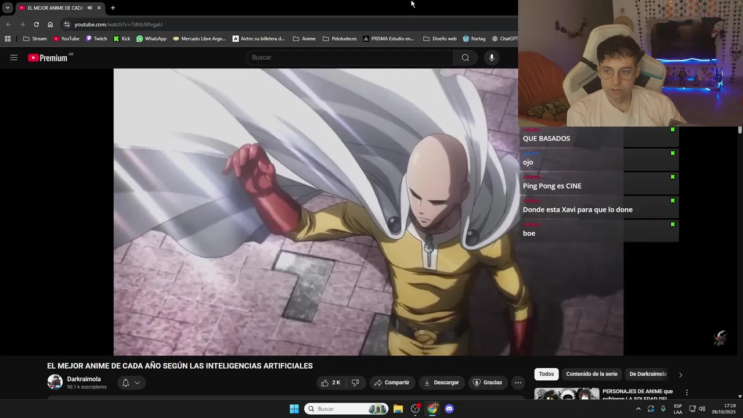Open the Stream bookmarks folder
Screen dimensions: 743x418
point(35,39)
